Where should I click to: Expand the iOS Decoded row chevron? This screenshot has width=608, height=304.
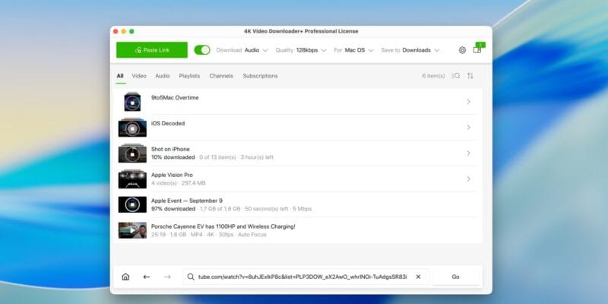[468, 127]
